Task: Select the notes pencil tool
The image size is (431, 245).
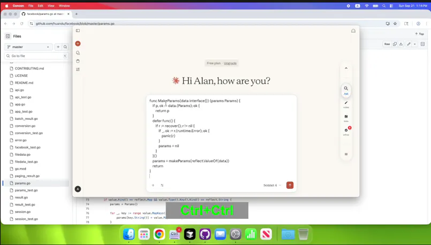Action: point(346,104)
